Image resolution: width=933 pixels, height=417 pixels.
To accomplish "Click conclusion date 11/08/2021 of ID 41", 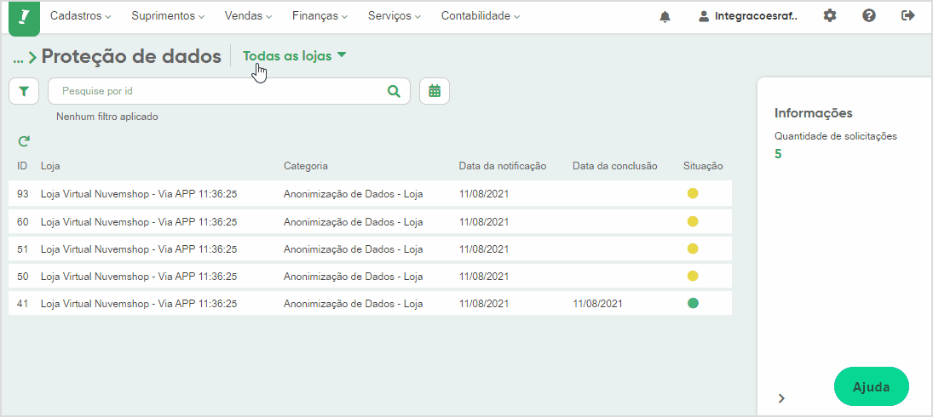I will [x=597, y=304].
